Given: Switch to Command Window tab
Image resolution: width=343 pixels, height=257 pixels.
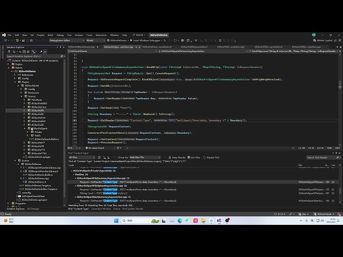Looking at the screenshot, I should pyautogui.click(x=101, y=209).
